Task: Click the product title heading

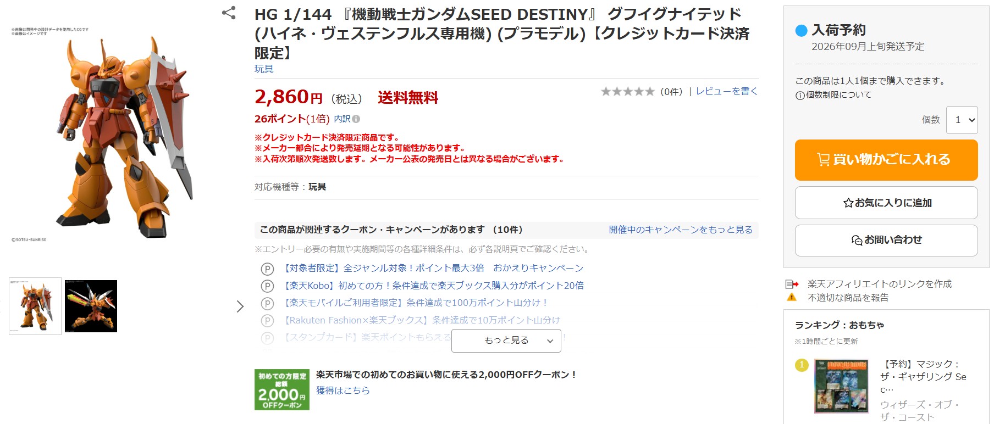Action: point(502,34)
